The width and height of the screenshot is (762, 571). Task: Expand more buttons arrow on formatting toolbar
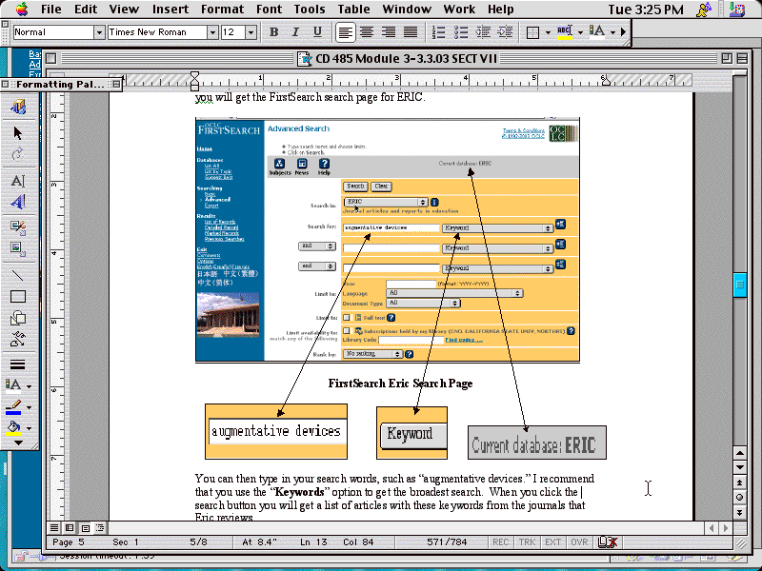point(624,32)
